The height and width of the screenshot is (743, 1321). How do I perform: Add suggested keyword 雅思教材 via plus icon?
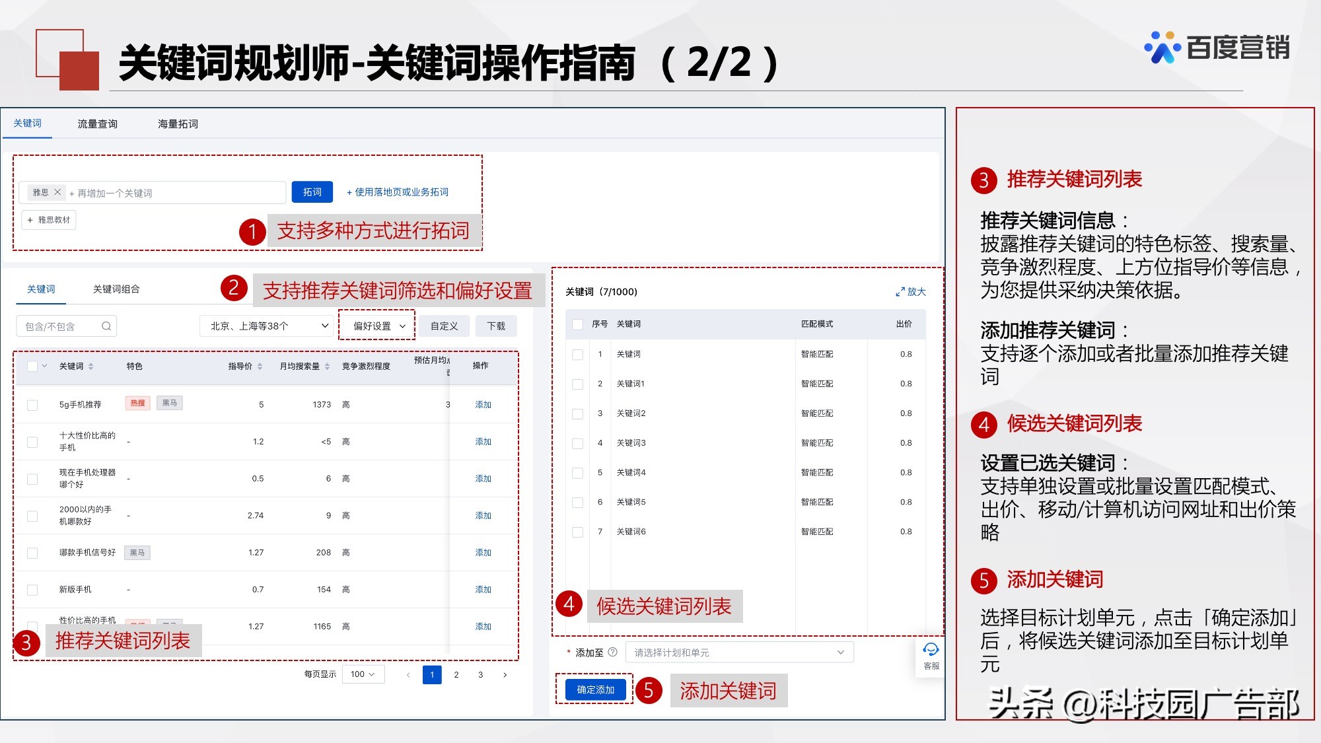pos(30,219)
